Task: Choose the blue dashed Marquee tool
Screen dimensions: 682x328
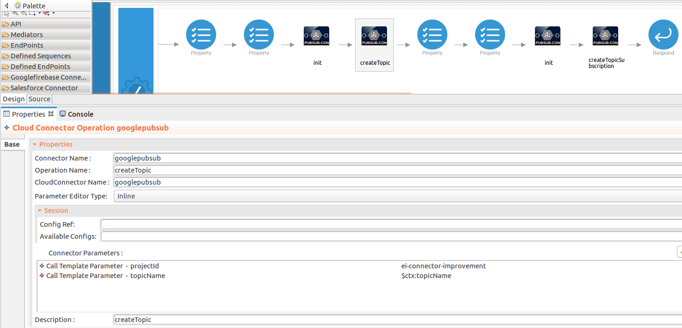Action: tap(32, 13)
